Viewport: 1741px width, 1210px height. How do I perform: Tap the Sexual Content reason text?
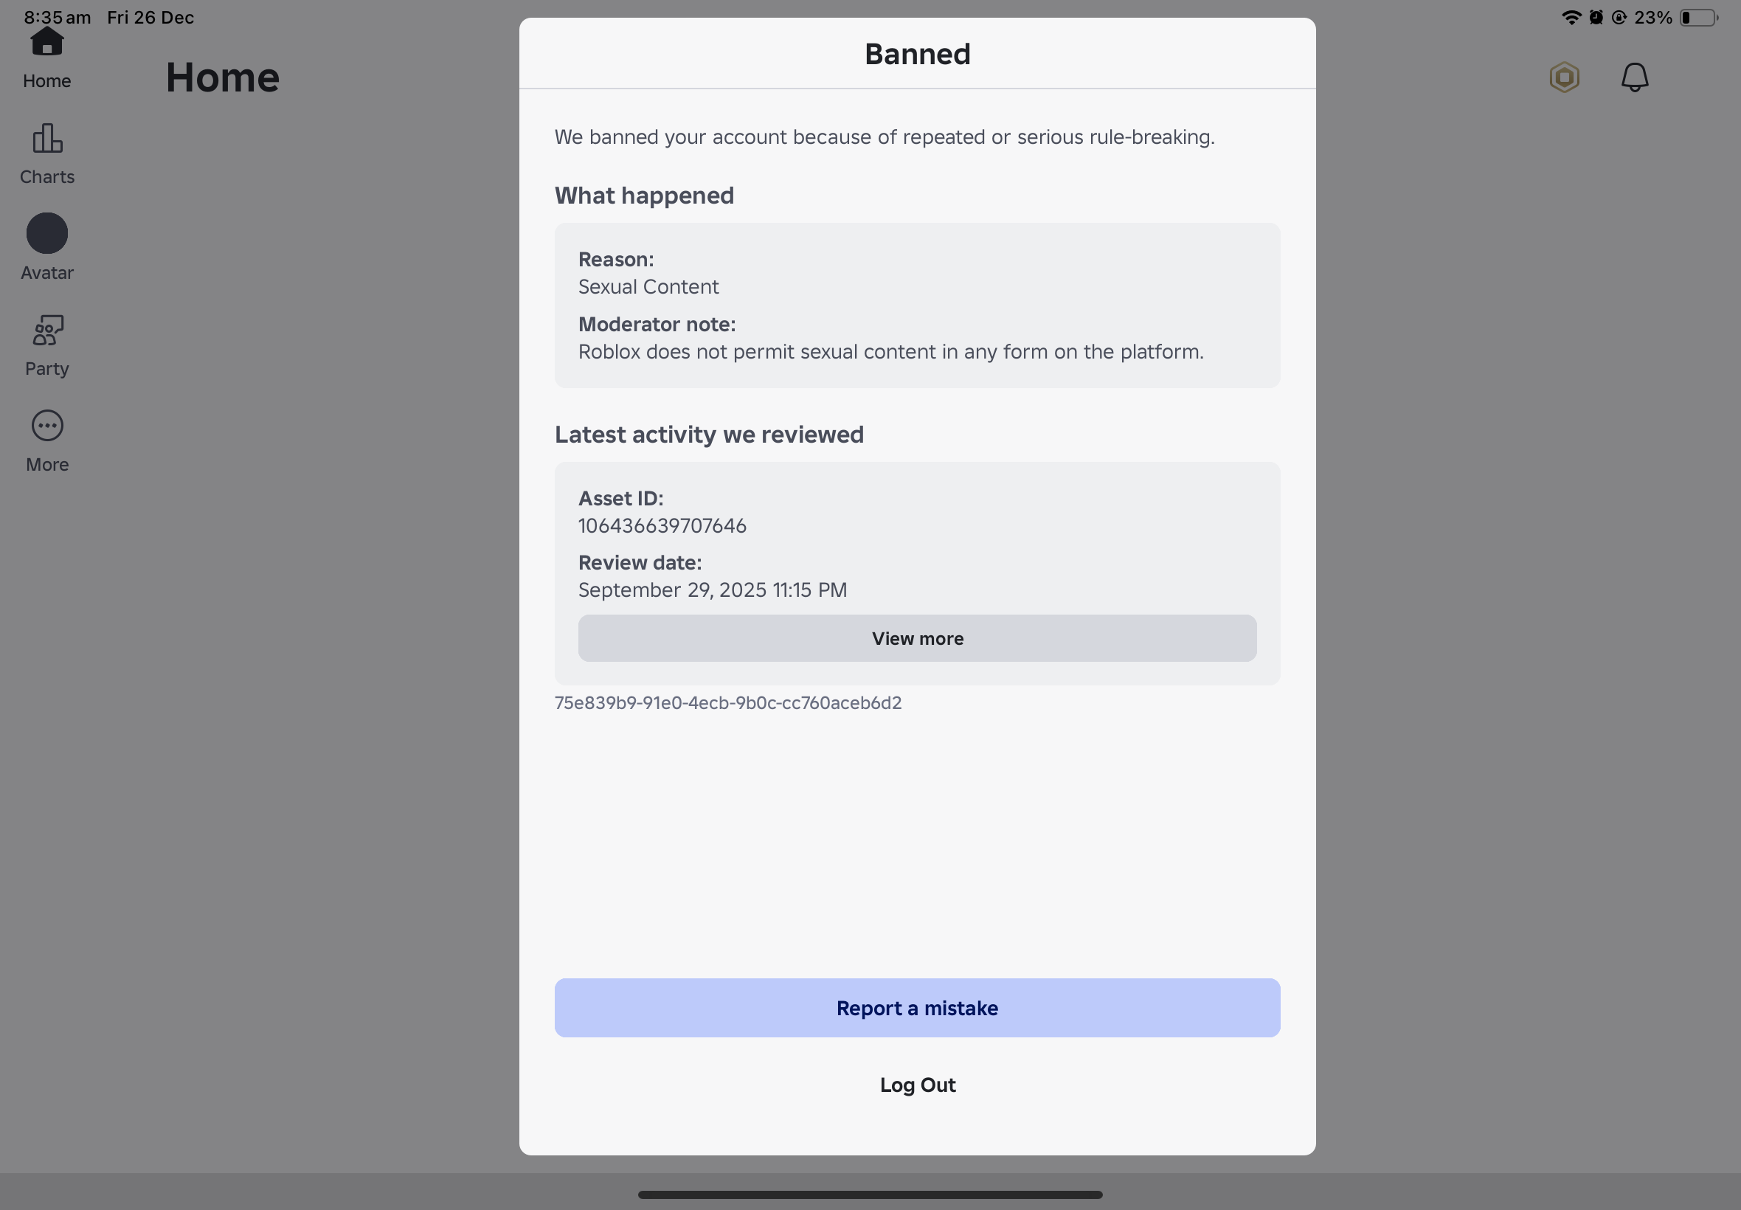point(648,286)
